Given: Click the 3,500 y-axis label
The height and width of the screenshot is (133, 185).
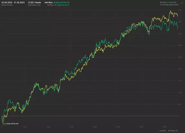Looking at the screenshot, I should tap(180, 34).
